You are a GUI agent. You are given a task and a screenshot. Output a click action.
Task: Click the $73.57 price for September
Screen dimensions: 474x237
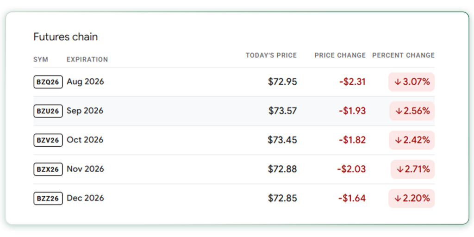[283, 111]
